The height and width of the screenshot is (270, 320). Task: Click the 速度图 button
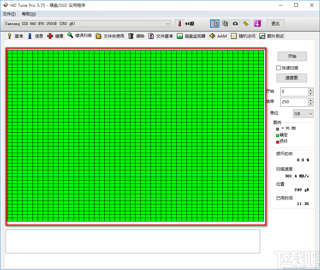point(292,78)
